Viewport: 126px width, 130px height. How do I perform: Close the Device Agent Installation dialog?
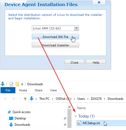[x=74, y=62]
